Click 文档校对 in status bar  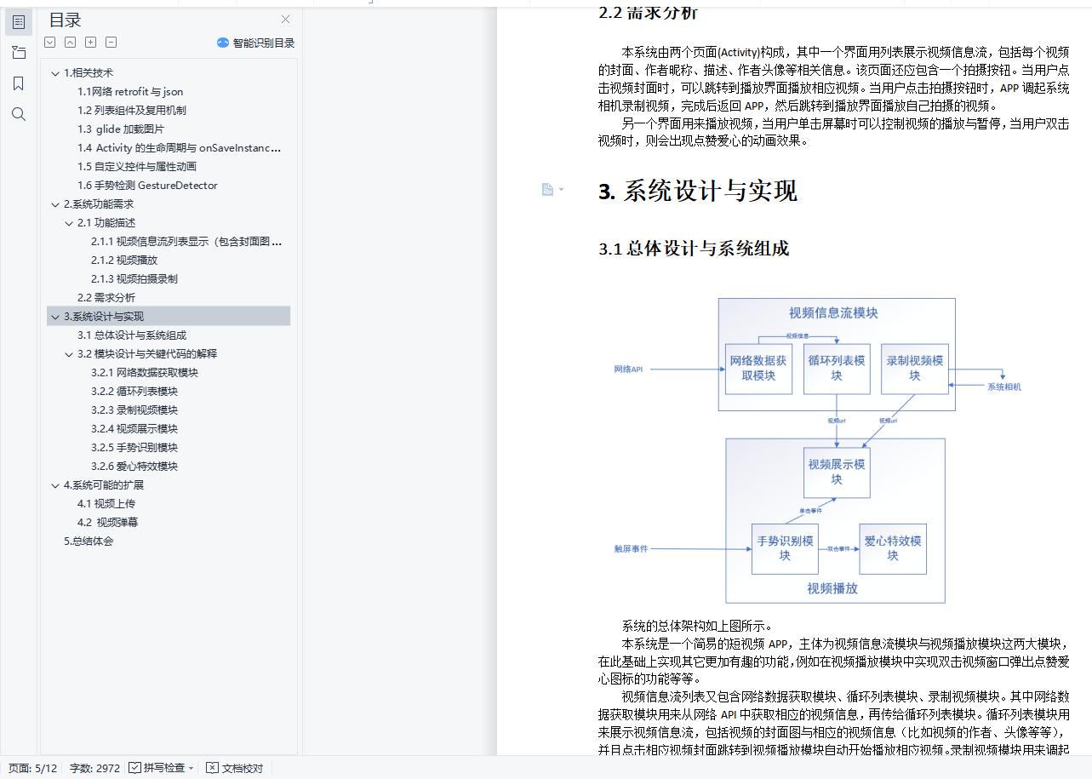(x=236, y=768)
